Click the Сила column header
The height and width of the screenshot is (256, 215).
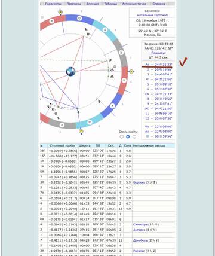tap(127, 145)
